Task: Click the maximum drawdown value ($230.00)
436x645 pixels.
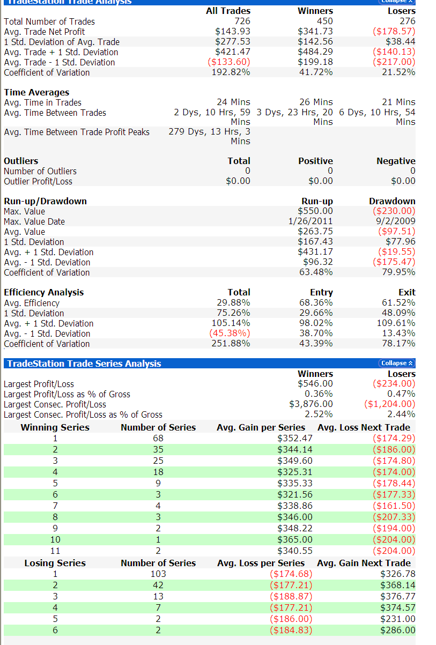Action: (x=394, y=211)
